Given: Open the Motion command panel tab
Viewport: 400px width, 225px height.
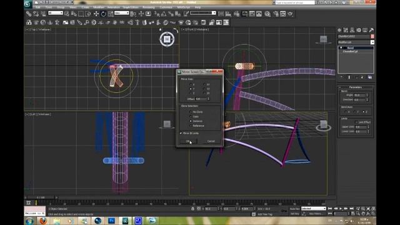Looking at the screenshot, I should click(x=359, y=30).
